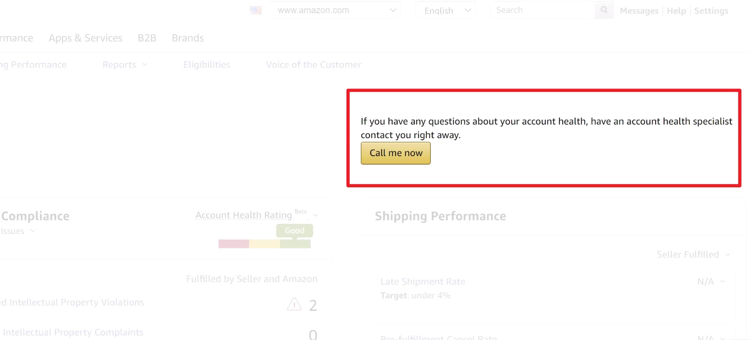
Task: Click into the Search input field
Action: (543, 10)
